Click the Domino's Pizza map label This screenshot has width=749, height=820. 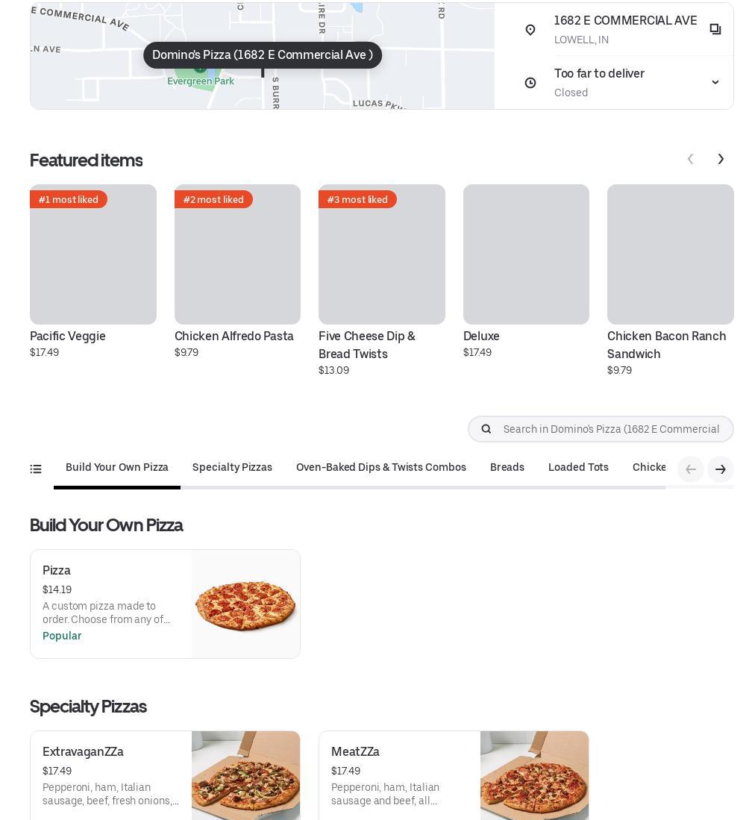pos(263,55)
